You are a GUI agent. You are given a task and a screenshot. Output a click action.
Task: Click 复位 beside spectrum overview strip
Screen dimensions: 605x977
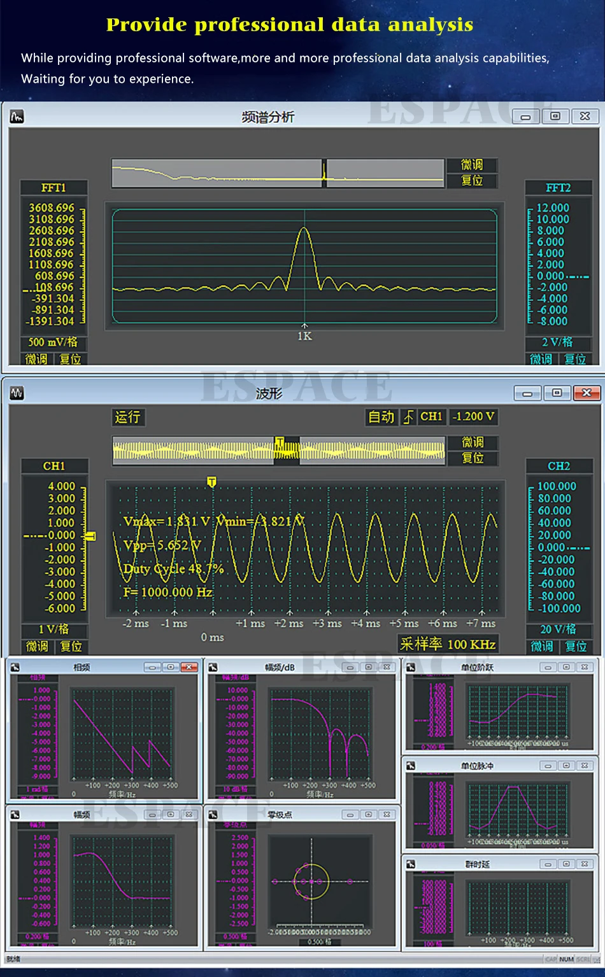(472, 181)
